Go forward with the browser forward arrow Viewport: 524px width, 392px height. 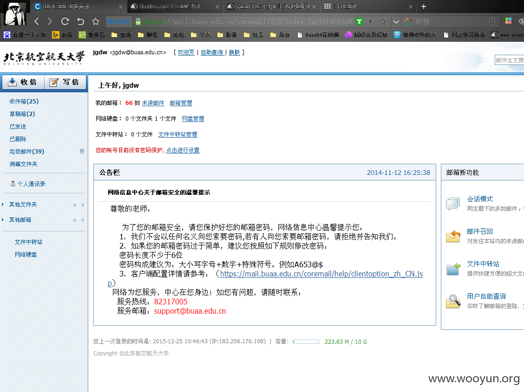point(50,22)
